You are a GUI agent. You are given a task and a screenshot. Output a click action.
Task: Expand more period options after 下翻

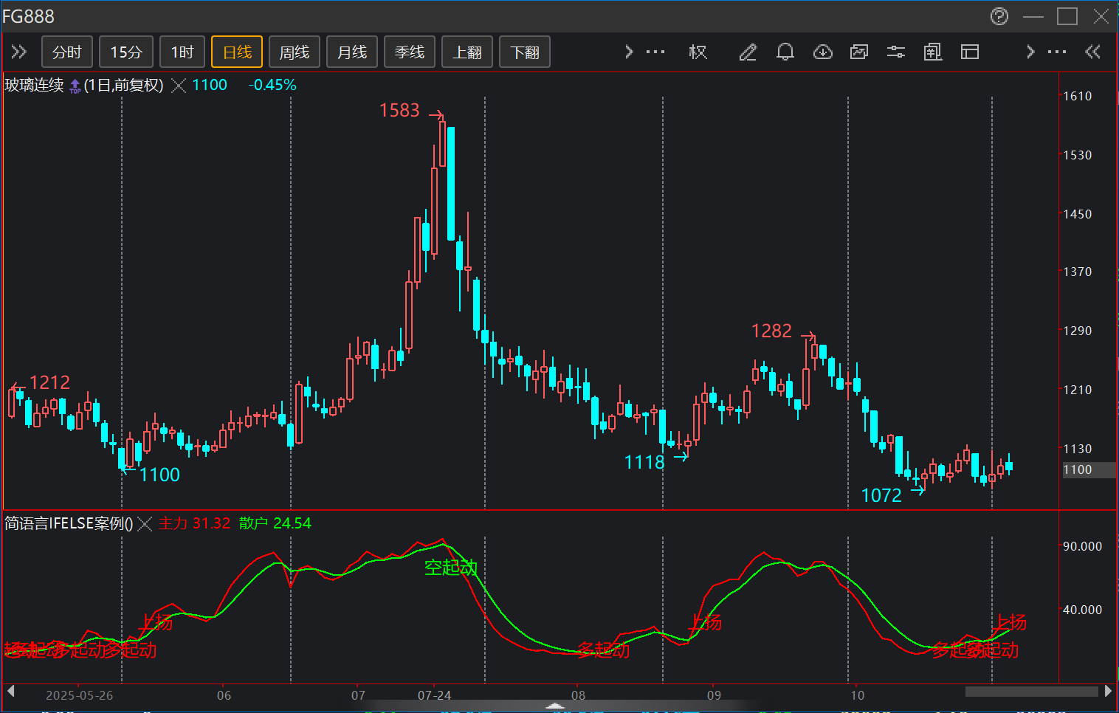pyautogui.click(x=629, y=52)
